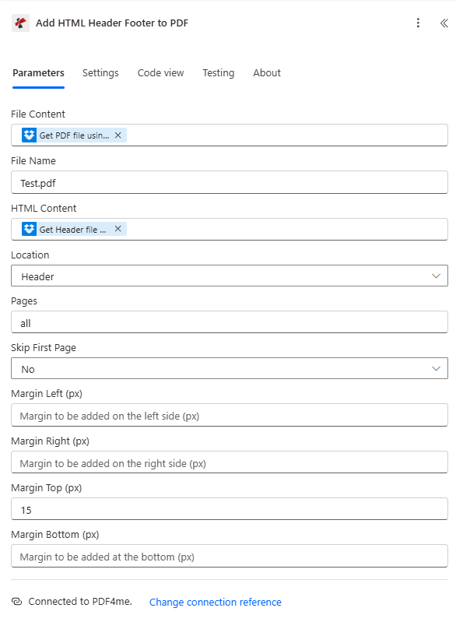Click the PDF4me connector icon in the header
This screenshot has width=456, height=629.
[x=19, y=23]
